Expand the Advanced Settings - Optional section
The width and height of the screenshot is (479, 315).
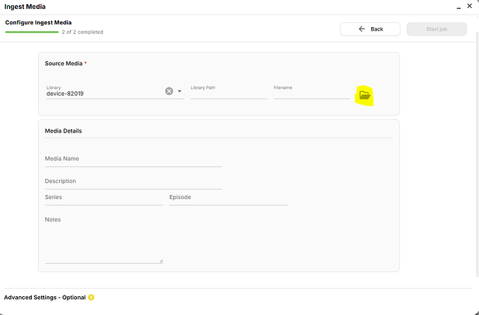tap(44, 298)
